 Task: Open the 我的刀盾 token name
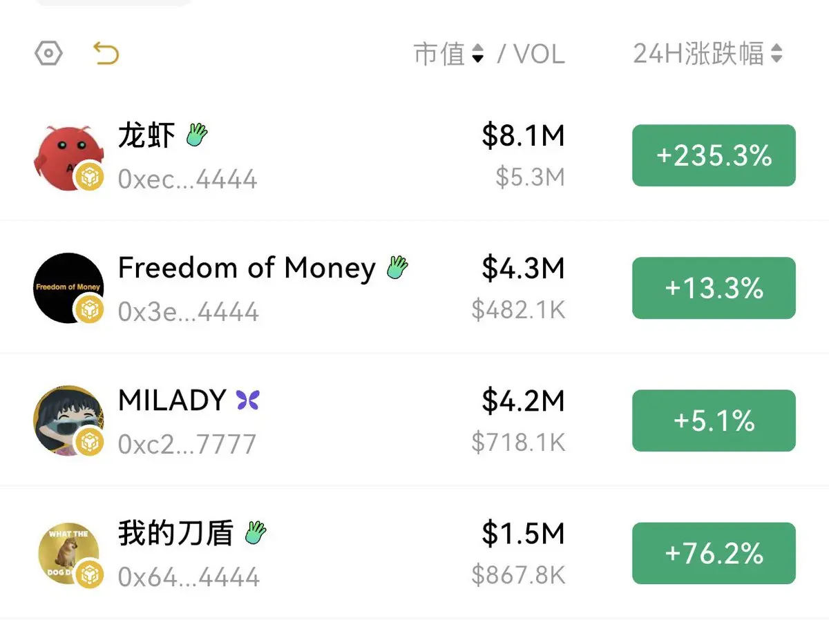[x=176, y=533]
